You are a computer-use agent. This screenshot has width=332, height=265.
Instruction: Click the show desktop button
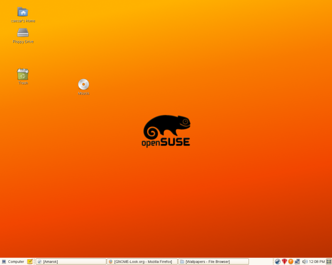tap(329, 262)
